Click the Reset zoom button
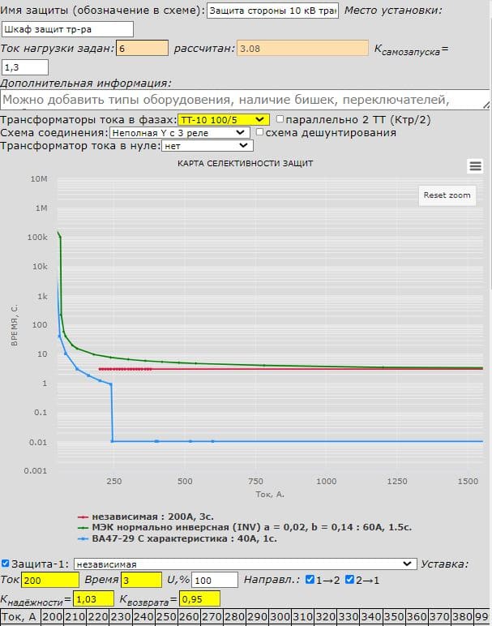492x626 pixels. pos(447,195)
